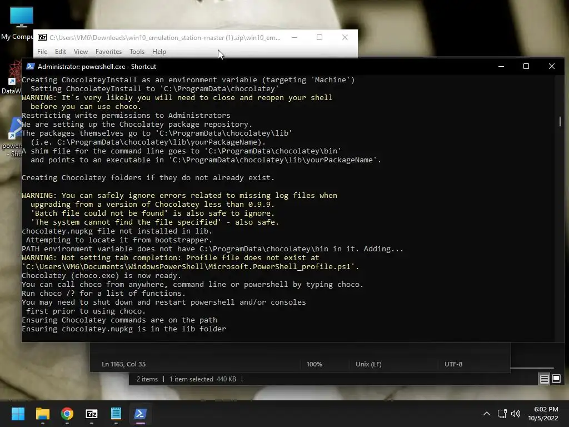Open the View menu in 7-Zip window
Image resolution: width=569 pixels, height=427 pixels.
pyautogui.click(x=81, y=52)
